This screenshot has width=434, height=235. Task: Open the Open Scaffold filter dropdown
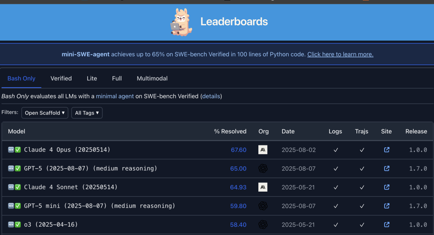45,113
